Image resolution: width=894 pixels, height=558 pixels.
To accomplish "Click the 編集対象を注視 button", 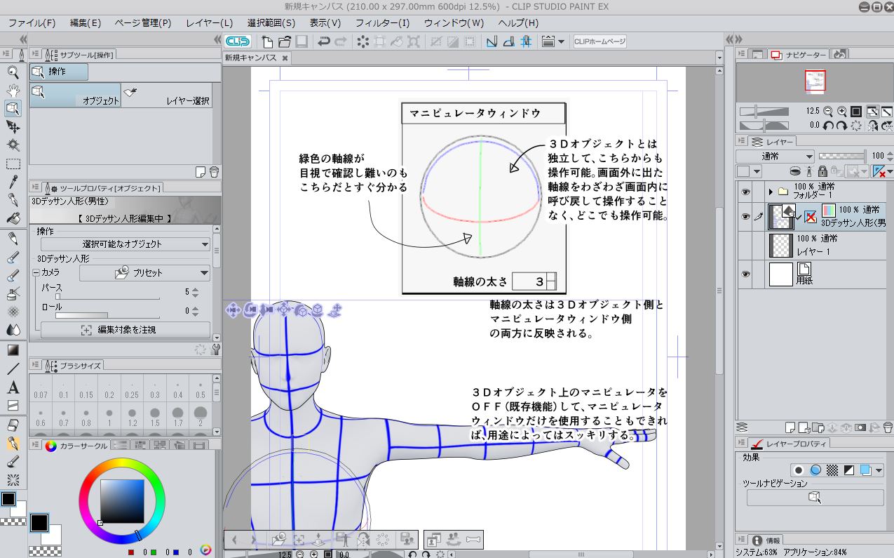I will click(x=126, y=329).
